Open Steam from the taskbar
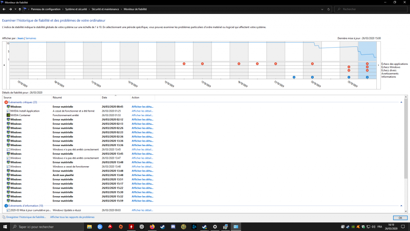This screenshot has width=410, height=231. click(163, 226)
